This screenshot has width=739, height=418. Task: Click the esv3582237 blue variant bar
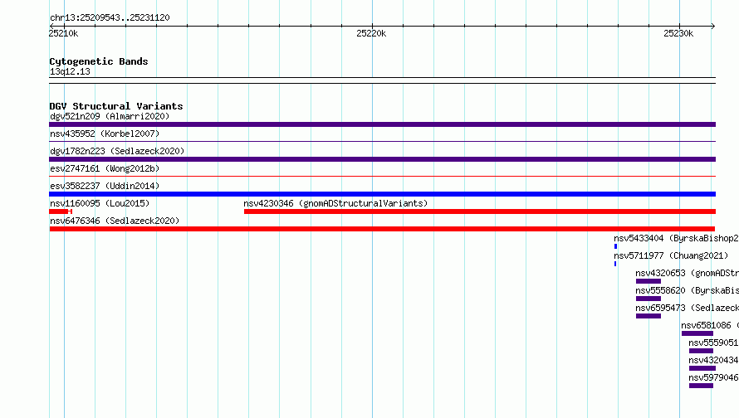click(382, 194)
